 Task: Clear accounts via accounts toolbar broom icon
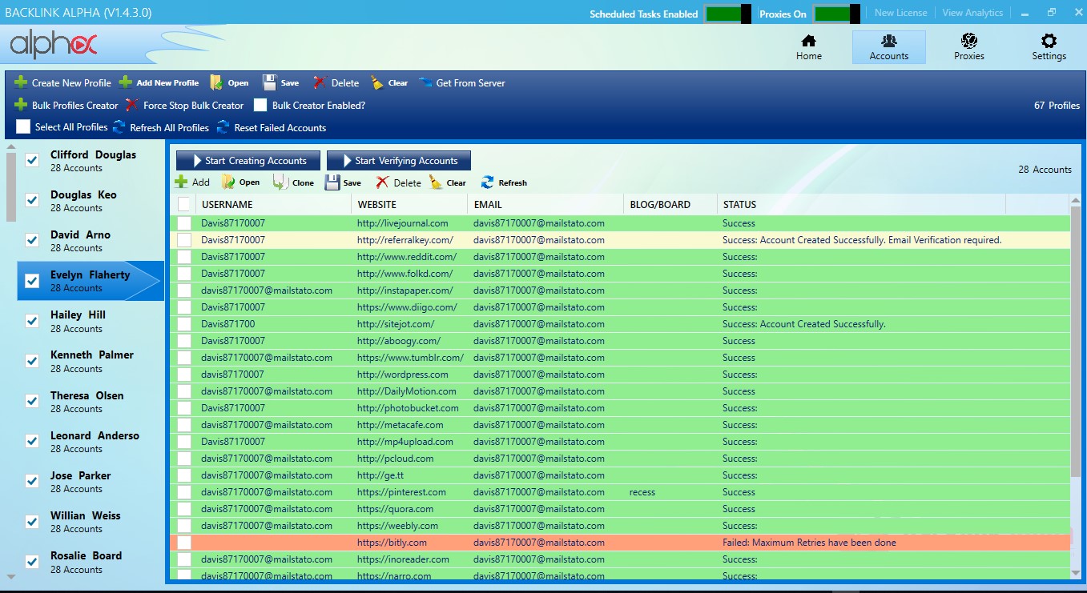[436, 182]
